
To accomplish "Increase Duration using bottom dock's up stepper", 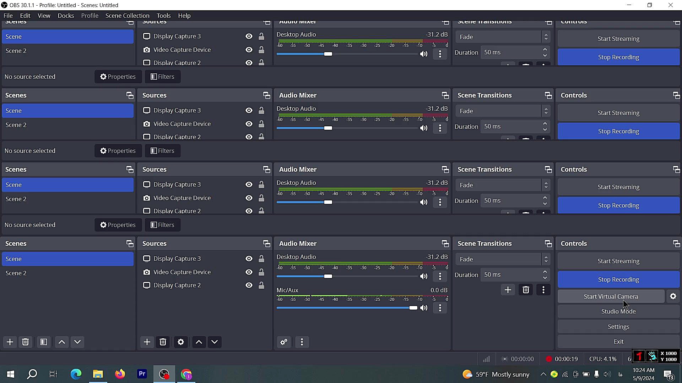I will pyautogui.click(x=545, y=272).
